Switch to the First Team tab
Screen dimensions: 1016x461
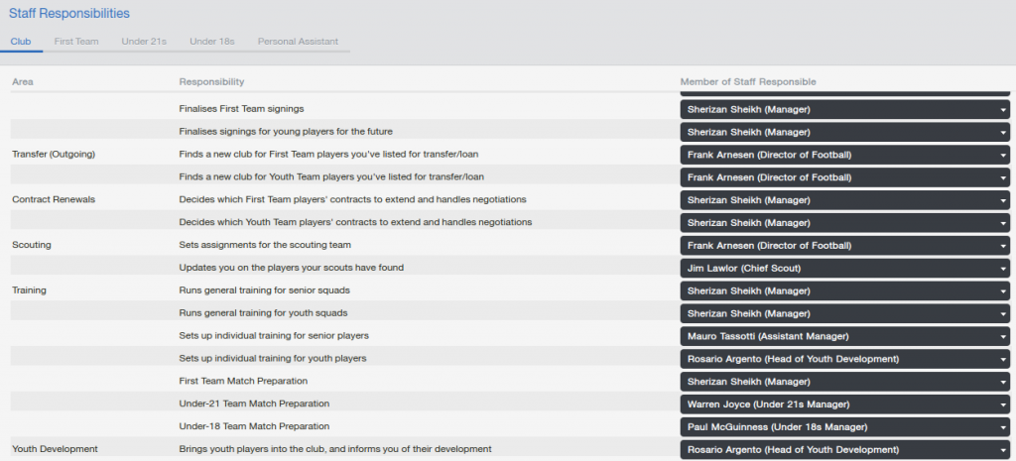click(x=76, y=42)
